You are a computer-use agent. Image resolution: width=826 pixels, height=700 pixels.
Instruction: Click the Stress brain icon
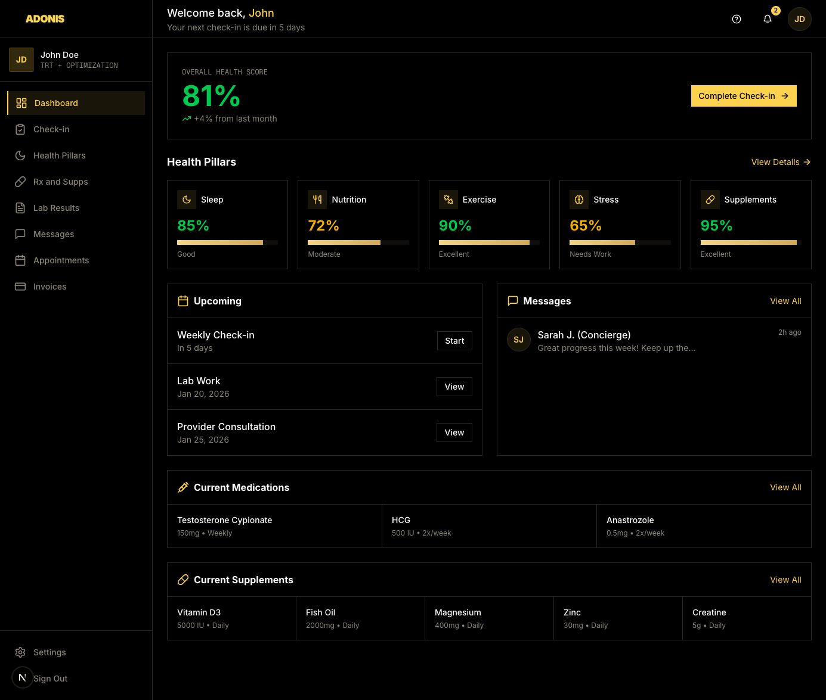coord(579,200)
